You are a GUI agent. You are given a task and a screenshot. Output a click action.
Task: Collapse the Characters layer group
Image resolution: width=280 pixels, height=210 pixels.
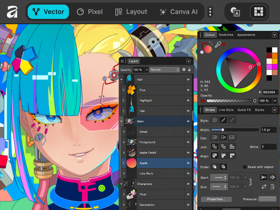tap(122, 184)
